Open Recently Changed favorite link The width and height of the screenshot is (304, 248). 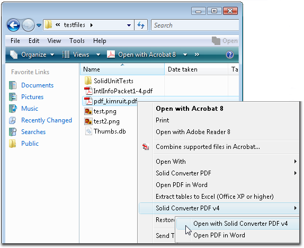47,120
